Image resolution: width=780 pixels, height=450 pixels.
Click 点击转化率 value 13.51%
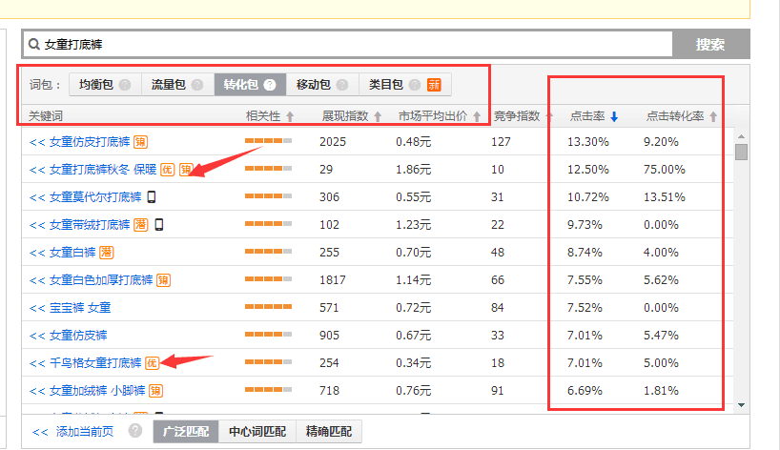pyautogui.click(x=664, y=197)
